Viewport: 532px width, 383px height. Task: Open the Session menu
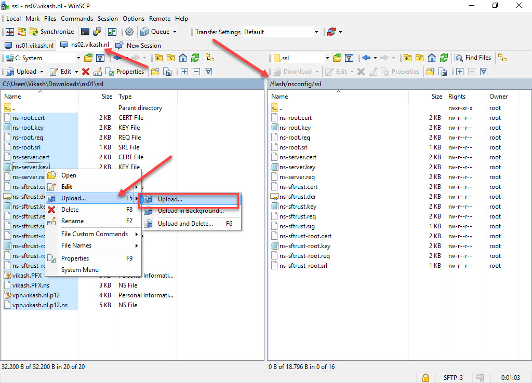(x=108, y=19)
